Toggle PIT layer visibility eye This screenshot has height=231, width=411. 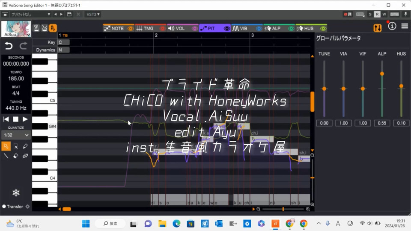click(227, 28)
